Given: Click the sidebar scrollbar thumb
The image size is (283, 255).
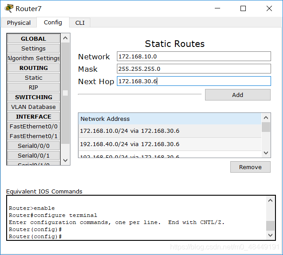Looking at the screenshot, I should tap(66, 93).
